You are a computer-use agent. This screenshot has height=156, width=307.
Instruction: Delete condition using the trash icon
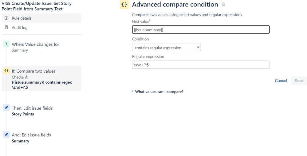pos(224,5)
